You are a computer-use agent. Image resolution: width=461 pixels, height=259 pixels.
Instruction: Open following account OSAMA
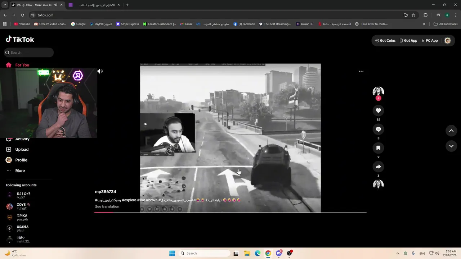tap(22, 228)
